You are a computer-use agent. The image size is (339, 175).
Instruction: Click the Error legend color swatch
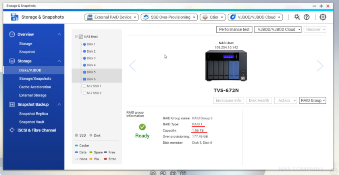pos(106,159)
